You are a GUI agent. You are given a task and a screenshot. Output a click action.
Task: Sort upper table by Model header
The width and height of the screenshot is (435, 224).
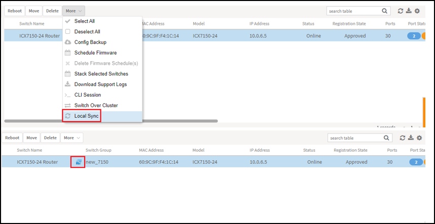pyautogui.click(x=199, y=24)
